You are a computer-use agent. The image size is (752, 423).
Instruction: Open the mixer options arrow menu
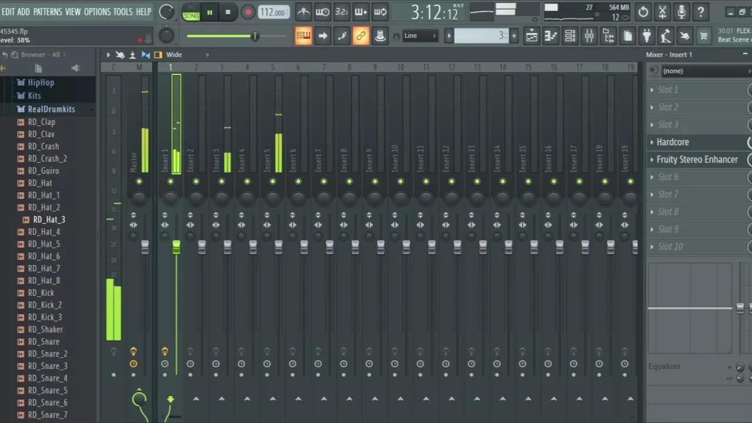(x=108, y=55)
